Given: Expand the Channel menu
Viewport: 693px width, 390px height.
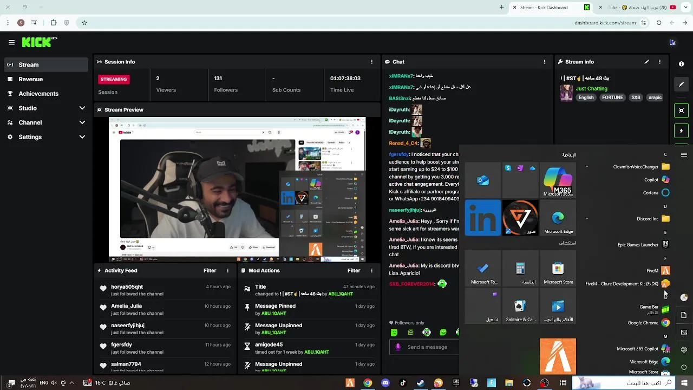Looking at the screenshot, I should pyautogui.click(x=46, y=122).
